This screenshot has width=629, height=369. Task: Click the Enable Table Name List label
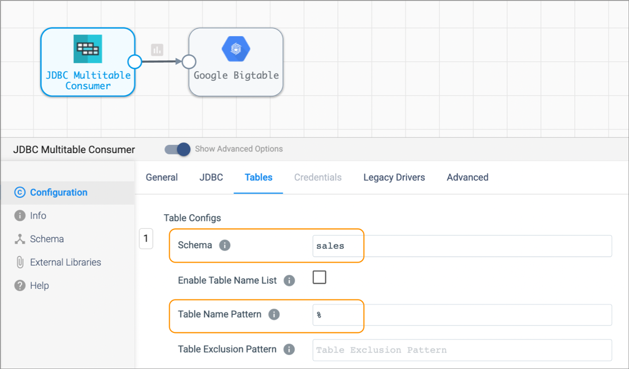click(x=228, y=280)
